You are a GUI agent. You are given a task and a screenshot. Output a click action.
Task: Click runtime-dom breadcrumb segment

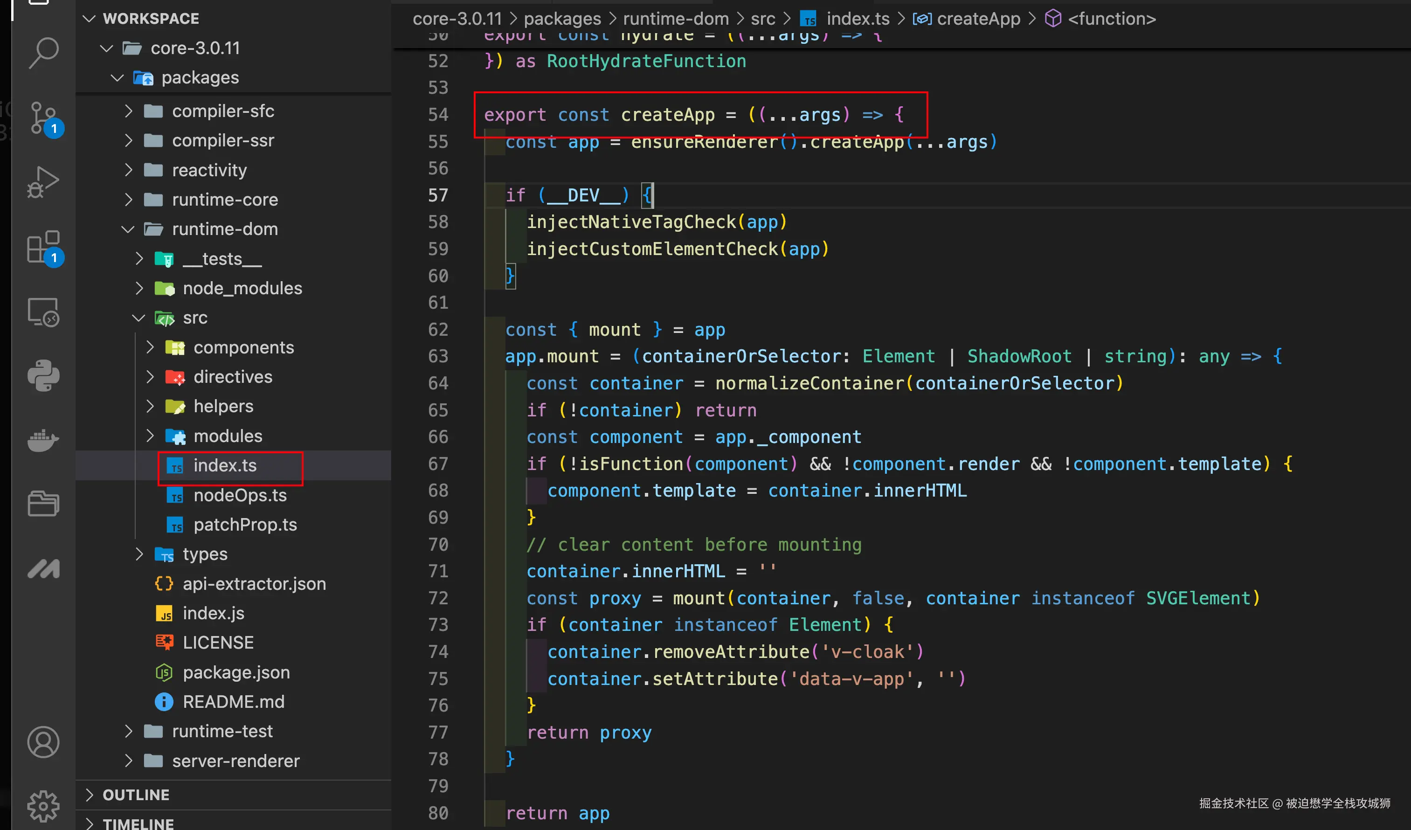tap(675, 19)
